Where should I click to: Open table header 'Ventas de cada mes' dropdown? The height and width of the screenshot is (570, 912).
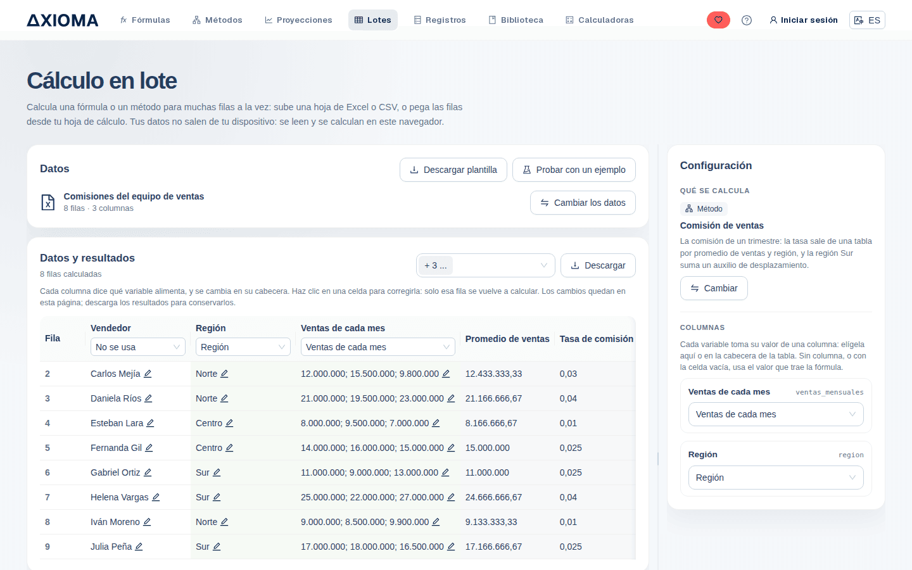point(378,347)
